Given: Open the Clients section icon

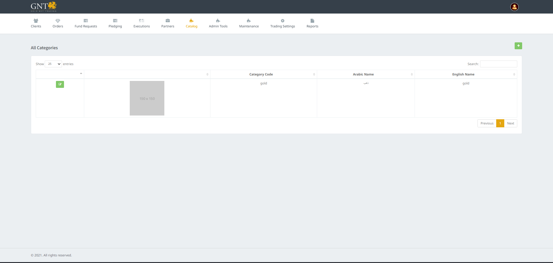Looking at the screenshot, I should click(36, 21).
